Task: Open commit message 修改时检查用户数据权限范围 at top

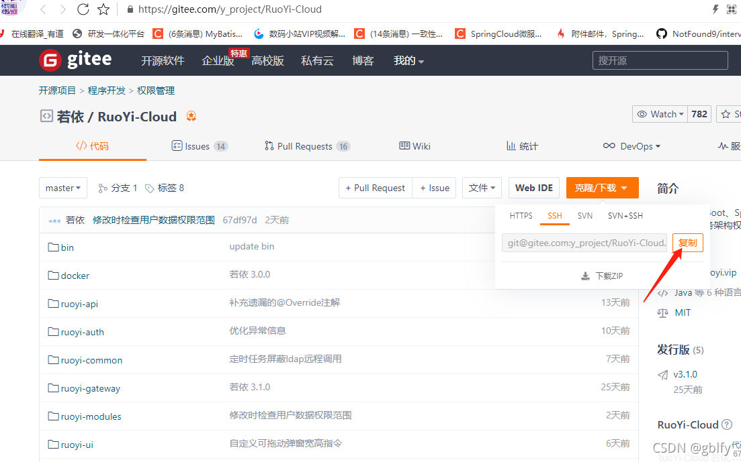Action: coord(154,220)
